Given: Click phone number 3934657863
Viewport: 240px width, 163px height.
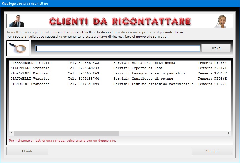Looking at the screenshot, I should [x=89, y=73].
